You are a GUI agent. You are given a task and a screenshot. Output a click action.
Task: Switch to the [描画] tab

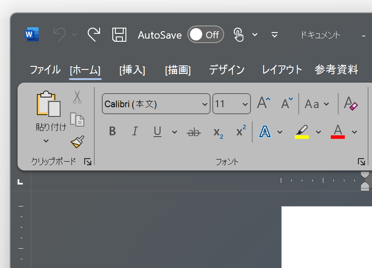[178, 70]
